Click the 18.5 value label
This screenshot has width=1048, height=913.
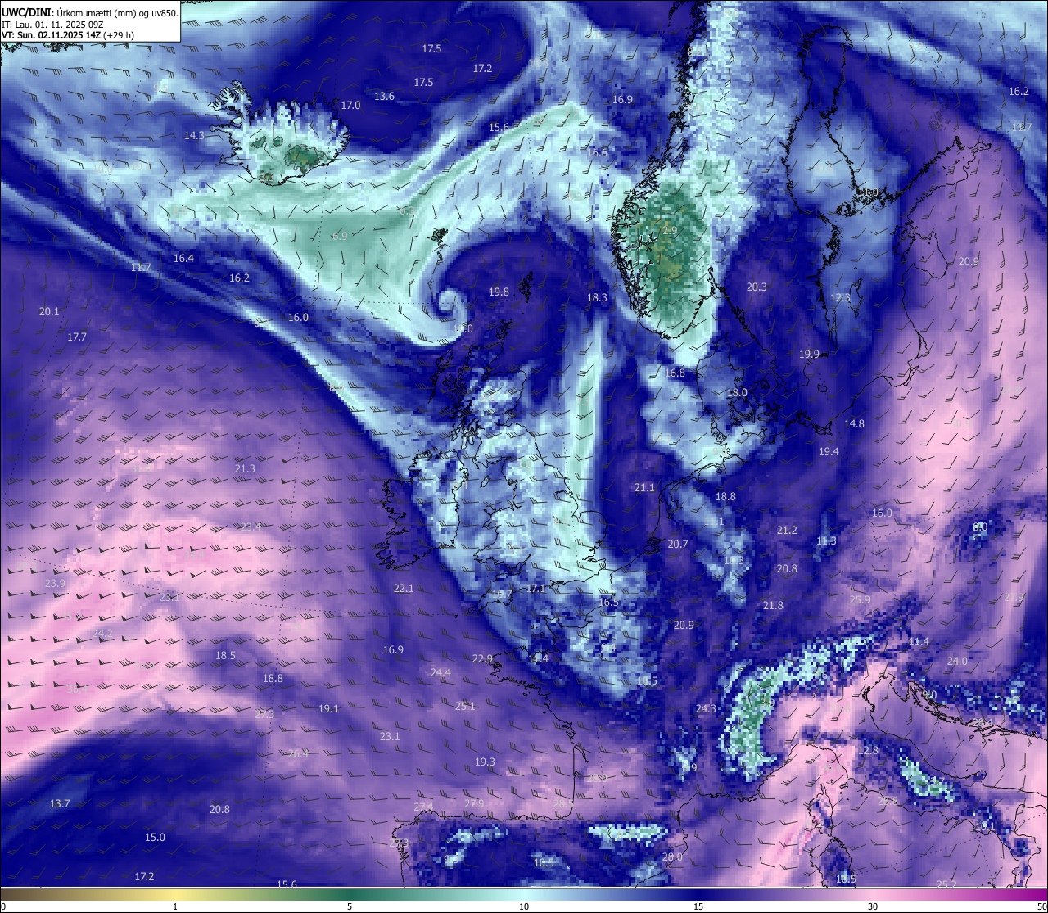[225, 656]
